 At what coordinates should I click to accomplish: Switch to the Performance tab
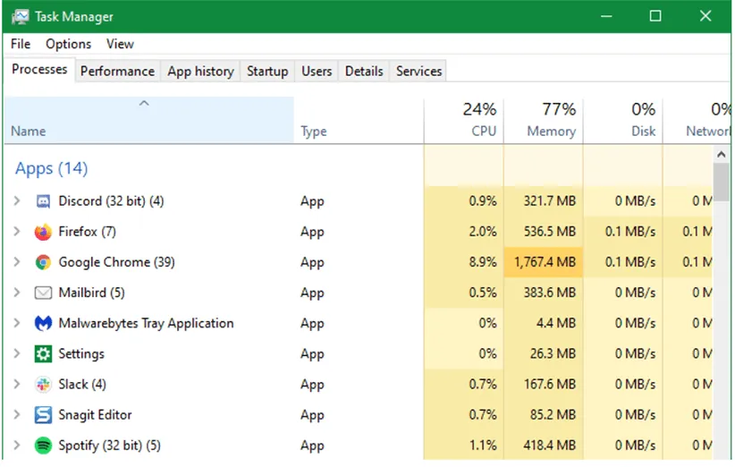point(117,72)
